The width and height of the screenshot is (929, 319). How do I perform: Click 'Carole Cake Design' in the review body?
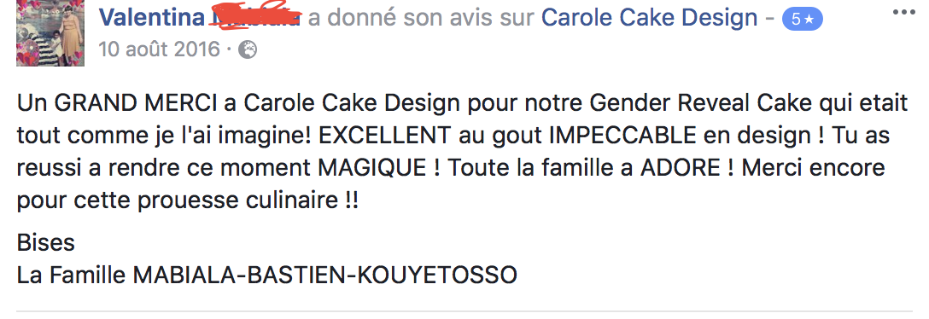[x=351, y=104]
